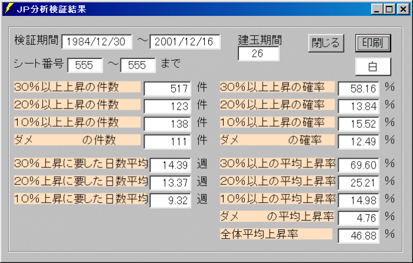Minimize the JP分析検証結果 window
The width and height of the screenshot is (413, 263).
[x=376, y=9]
